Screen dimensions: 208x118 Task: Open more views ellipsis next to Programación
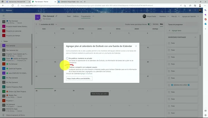click(x=93, y=16)
